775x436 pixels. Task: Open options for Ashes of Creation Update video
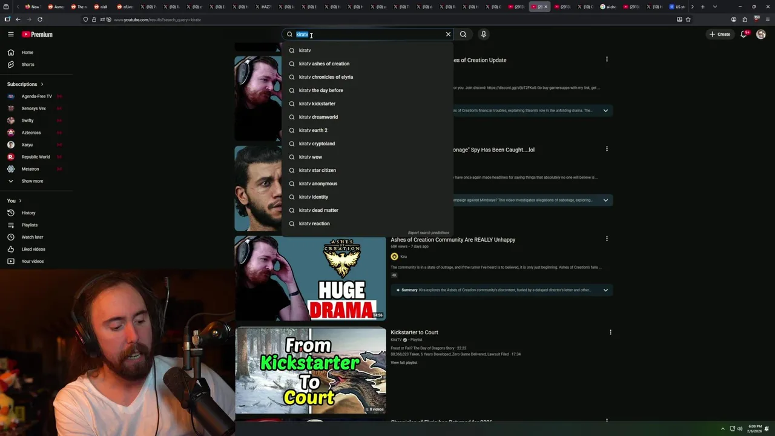click(607, 59)
